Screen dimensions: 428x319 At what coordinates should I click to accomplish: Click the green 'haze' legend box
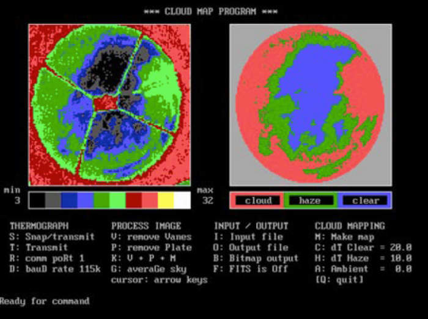tap(311, 200)
